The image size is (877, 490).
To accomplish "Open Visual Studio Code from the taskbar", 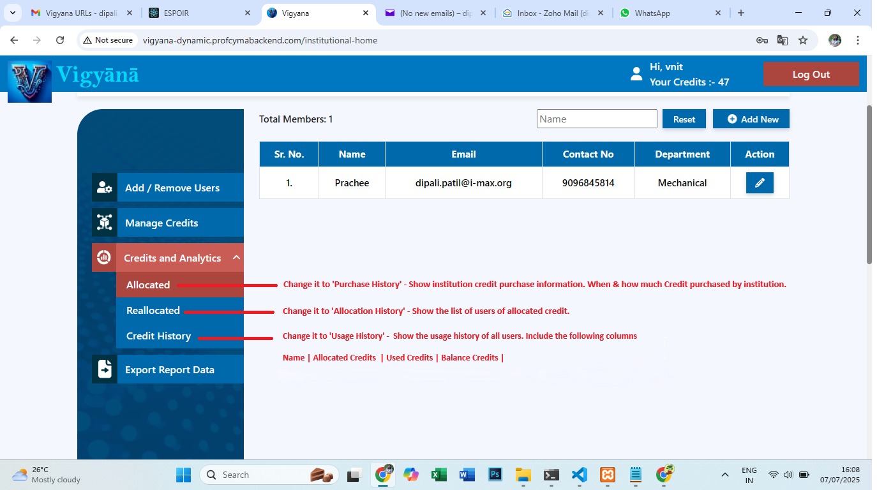I will pyautogui.click(x=579, y=475).
